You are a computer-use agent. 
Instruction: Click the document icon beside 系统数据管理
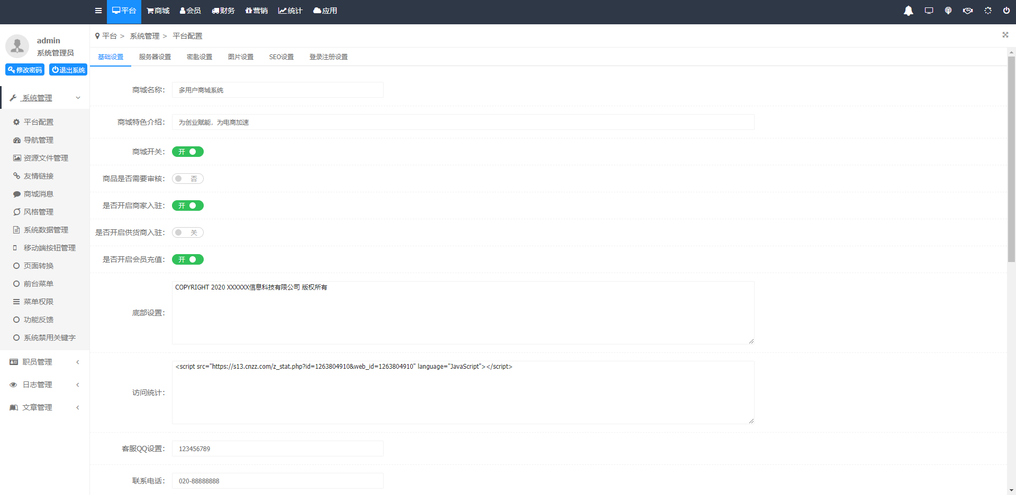[16, 230]
